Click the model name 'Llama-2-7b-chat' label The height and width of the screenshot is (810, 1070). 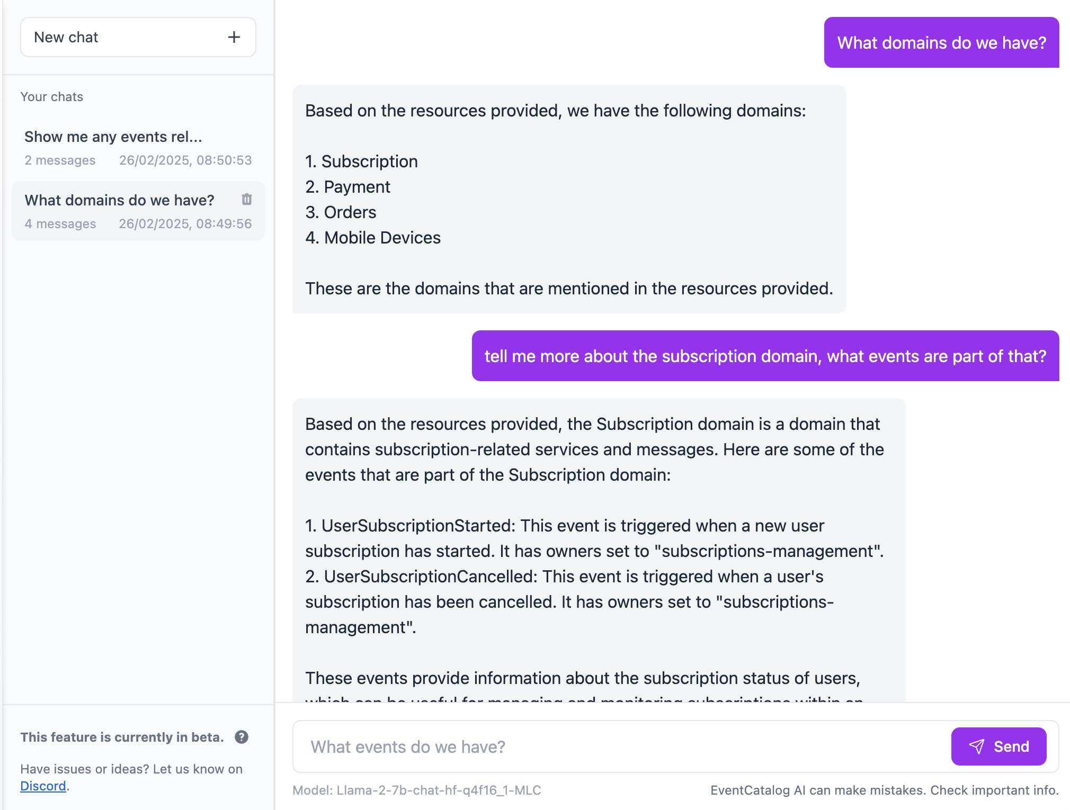(417, 790)
